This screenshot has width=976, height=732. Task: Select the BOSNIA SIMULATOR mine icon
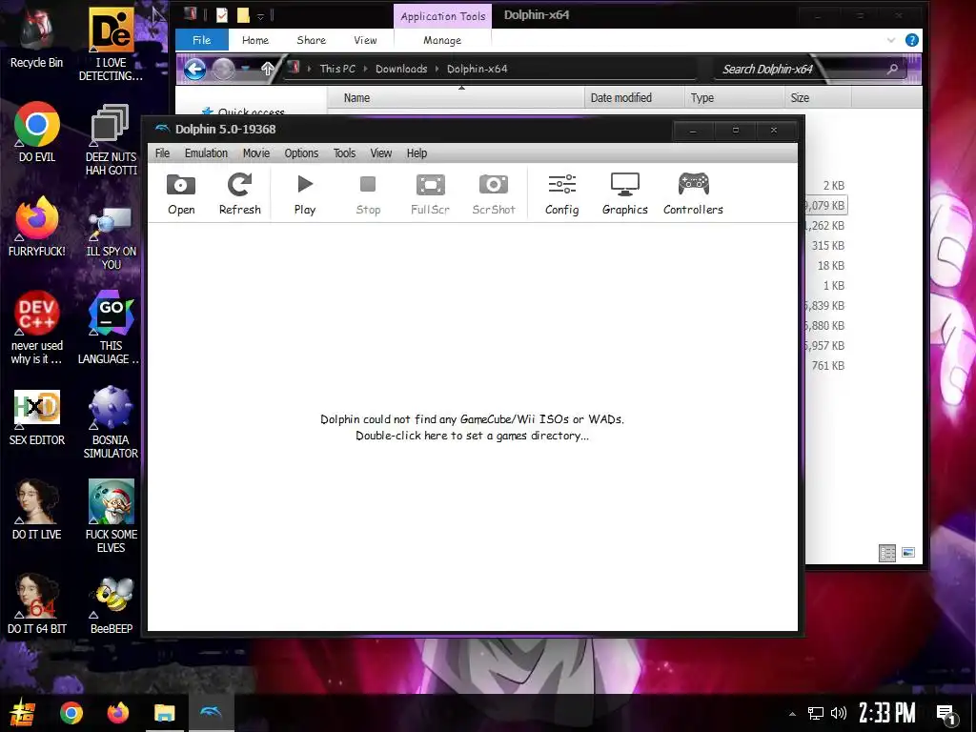(x=111, y=422)
